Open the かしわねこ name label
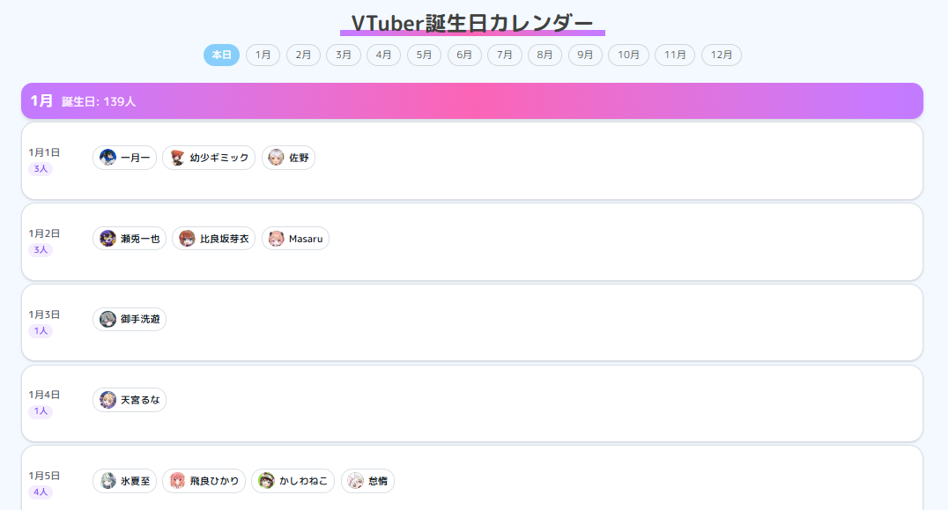 pos(303,481)
